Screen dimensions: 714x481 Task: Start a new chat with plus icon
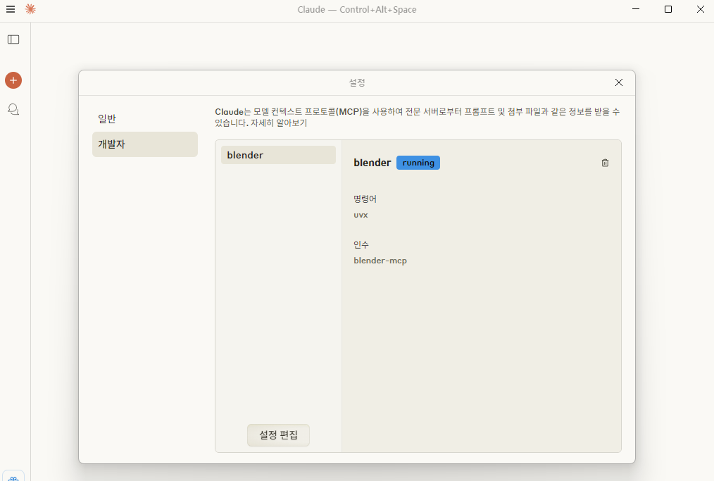[x=13, y=80]
